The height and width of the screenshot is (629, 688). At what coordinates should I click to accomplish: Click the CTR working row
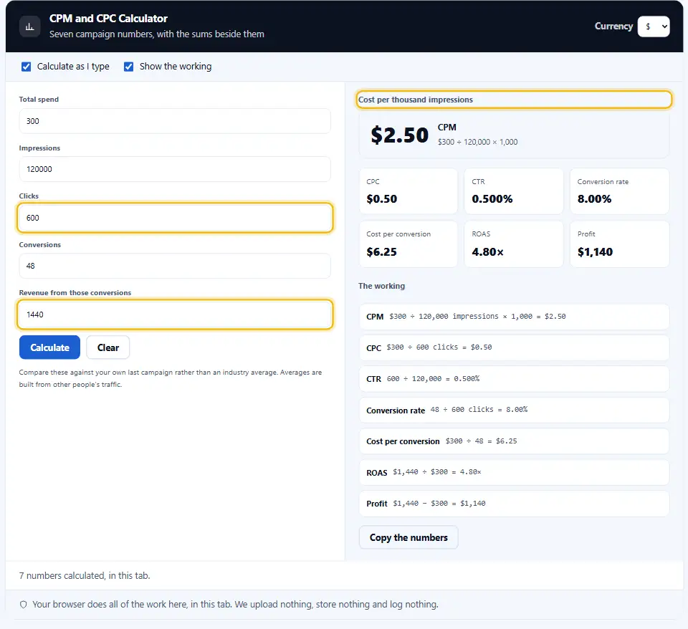point(515,379)
